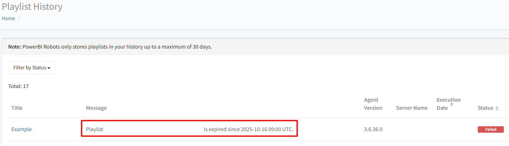
Task: Open the Example playlist link
Action: [21, 129]
